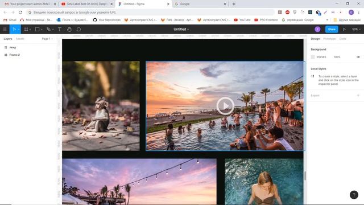Switch to the Layers tab
Image resolution: width=364 pixels, height=205 pixels.
click(8, 39)
